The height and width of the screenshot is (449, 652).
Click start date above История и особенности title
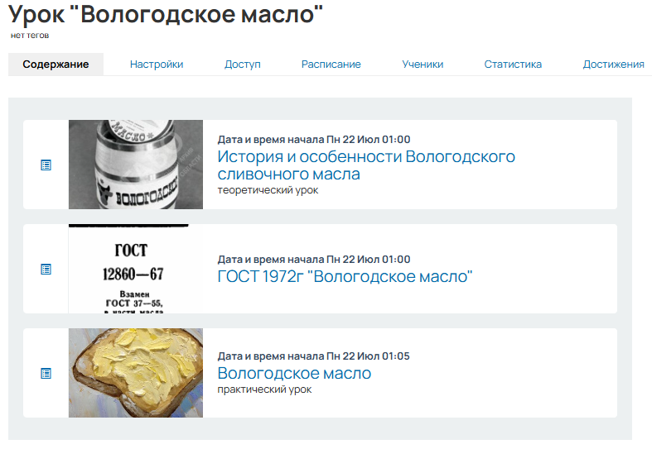pos(314,140)
